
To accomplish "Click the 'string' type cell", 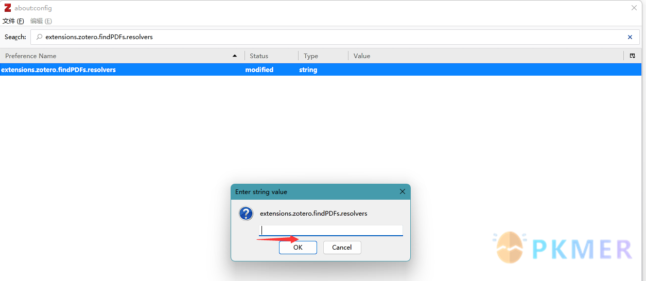I will (x=308, y=69).
